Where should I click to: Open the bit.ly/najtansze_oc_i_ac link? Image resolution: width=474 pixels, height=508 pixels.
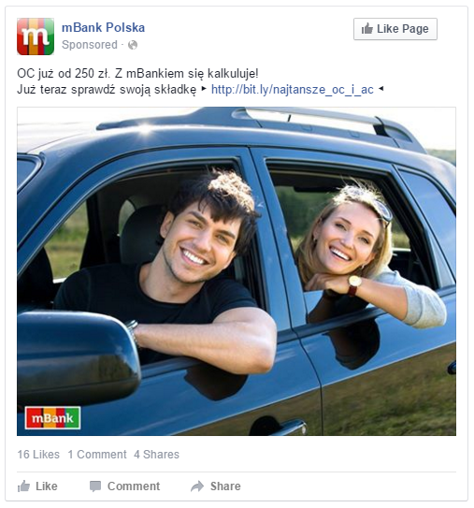click(293, 90)
